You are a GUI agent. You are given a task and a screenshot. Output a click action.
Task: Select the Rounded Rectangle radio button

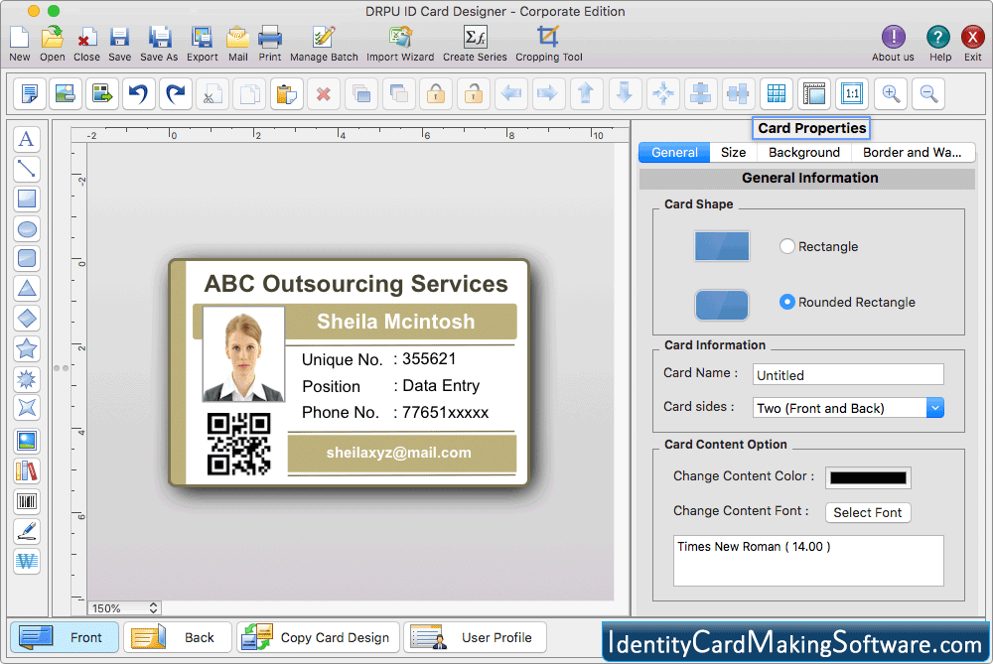coord(786,302)
